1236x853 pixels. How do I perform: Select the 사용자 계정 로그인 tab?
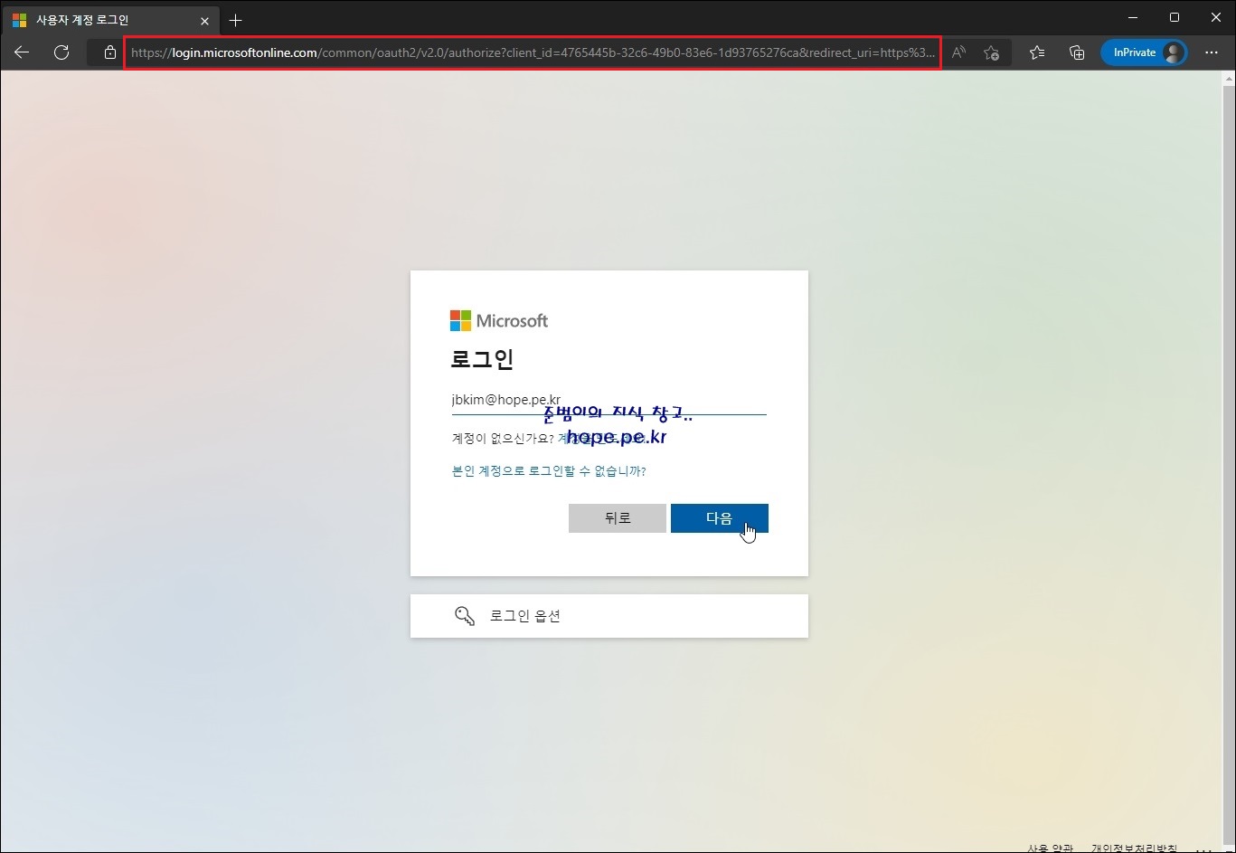[109, 20]
